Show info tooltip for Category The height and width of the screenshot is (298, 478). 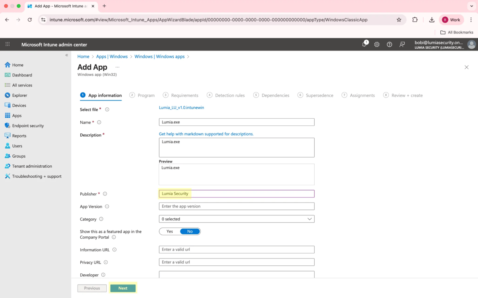[101, 219]
